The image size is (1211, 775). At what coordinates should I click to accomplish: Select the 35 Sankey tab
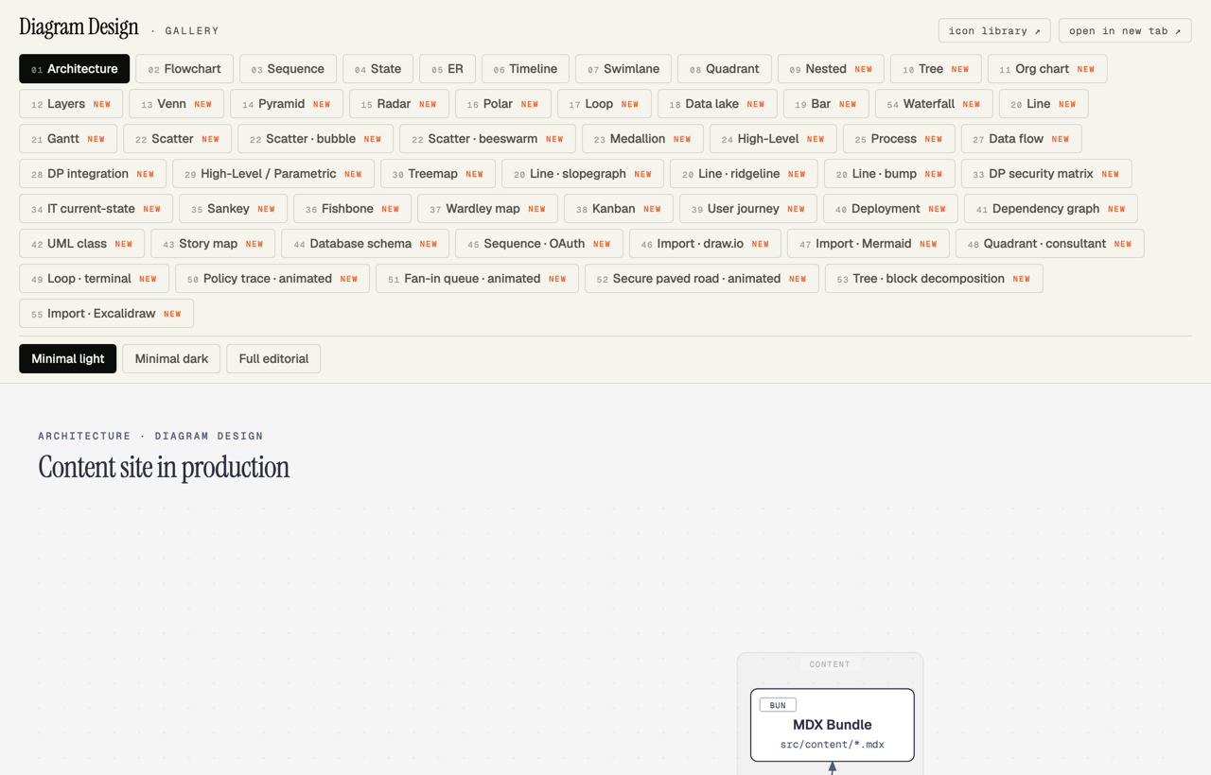pyautogui.click(x=233, y=209)
